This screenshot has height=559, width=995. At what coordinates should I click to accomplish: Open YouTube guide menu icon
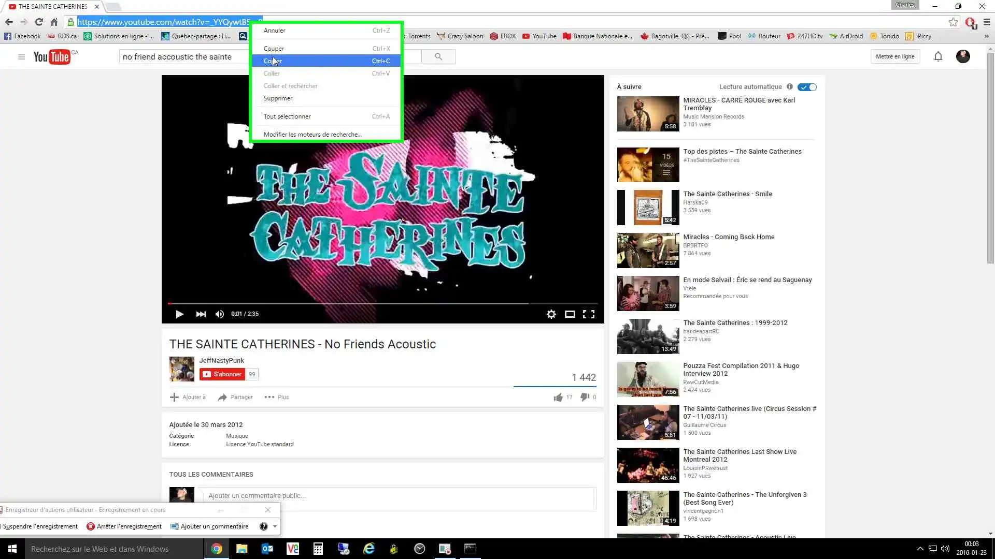[x=21, y=56]
